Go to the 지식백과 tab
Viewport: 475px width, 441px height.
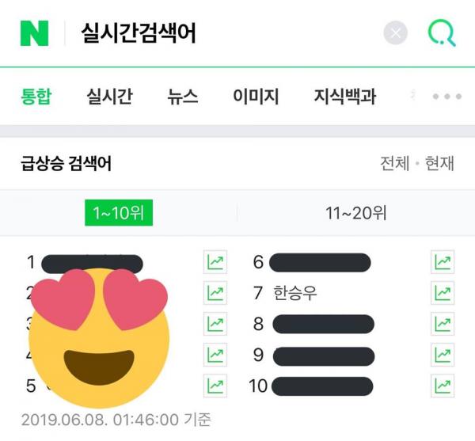345,97
